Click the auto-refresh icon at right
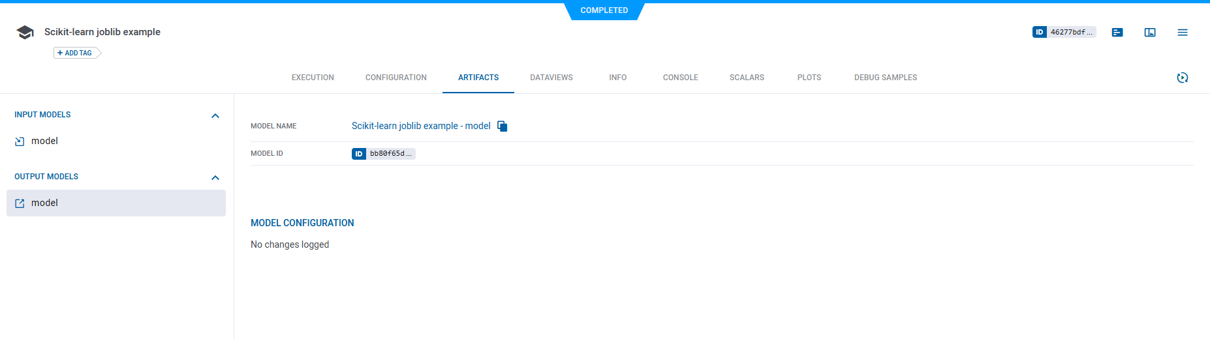This screenshot has height=339, width=1210. tap(1183, 78)
